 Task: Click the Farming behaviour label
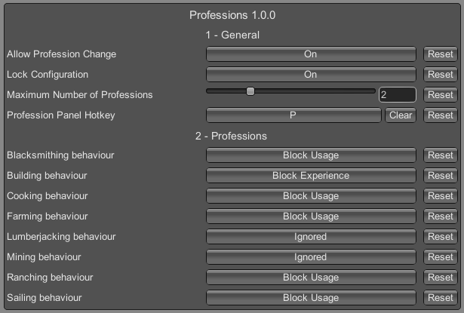[x=48, y=216]
